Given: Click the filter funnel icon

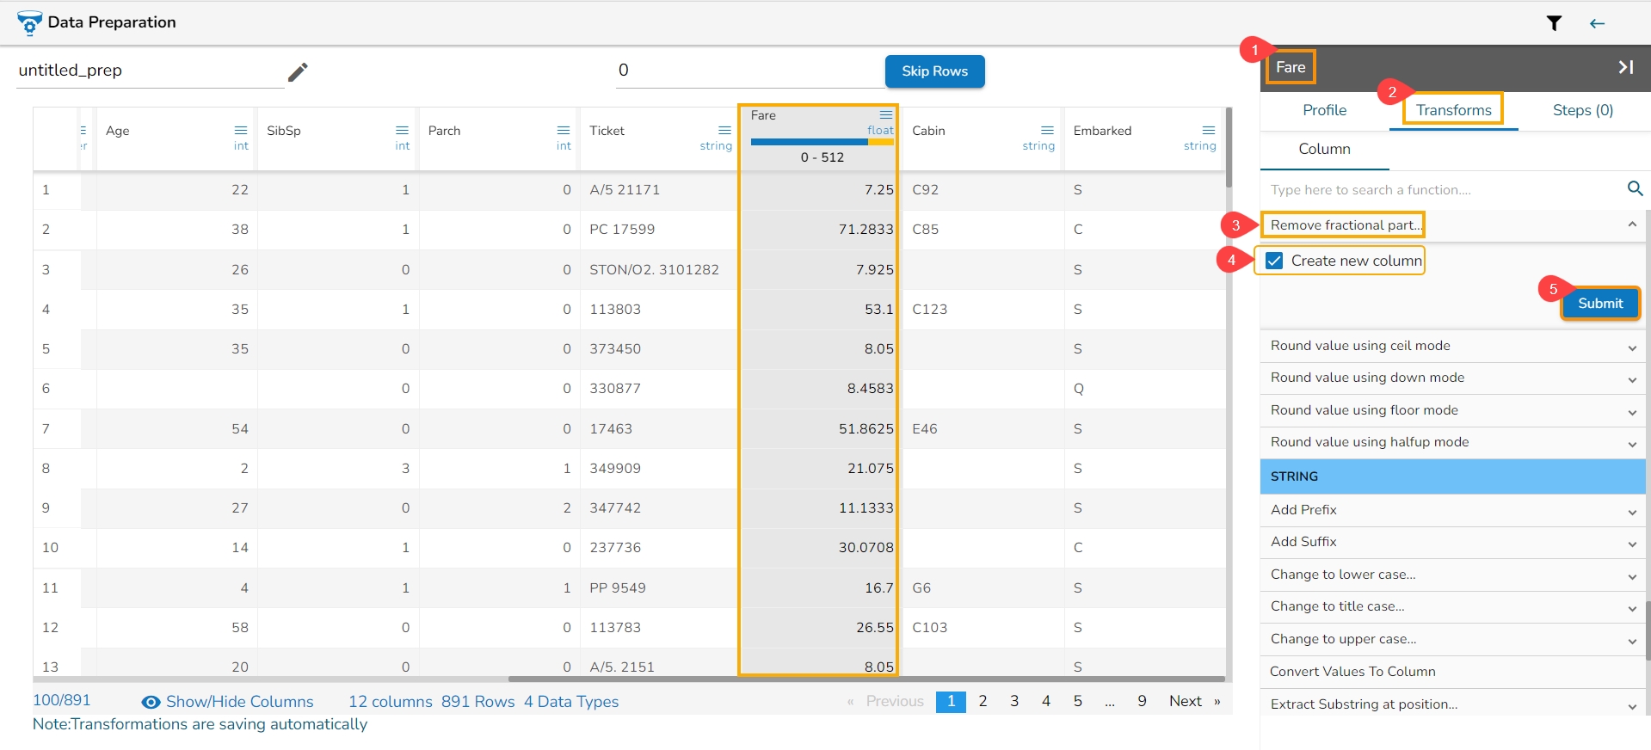Looking at the screenshot, I should [x=1554, y=23].
